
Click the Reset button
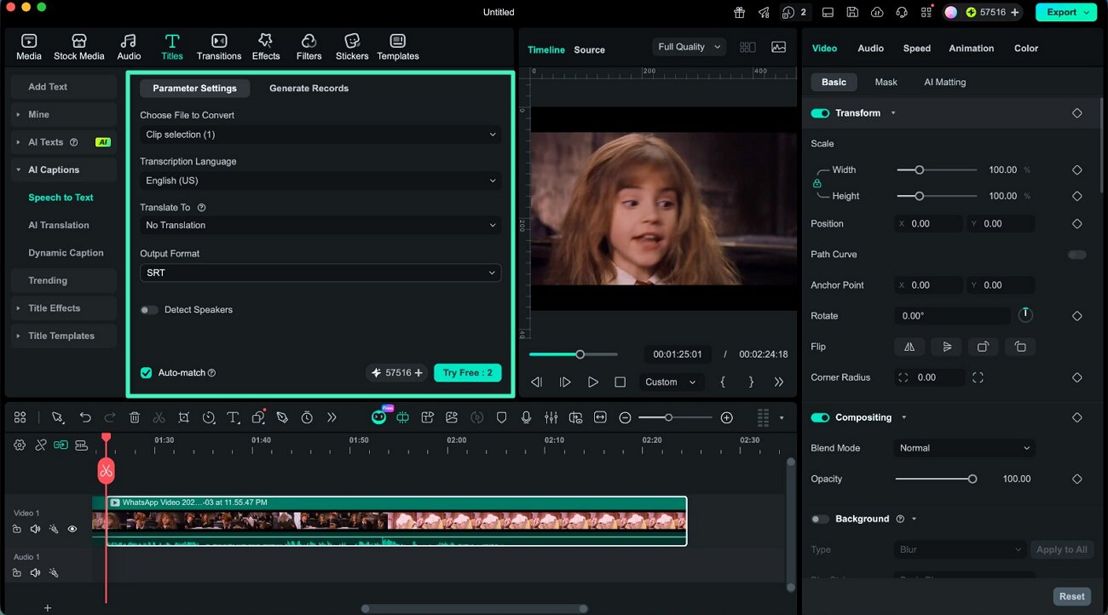[1072, 596]
